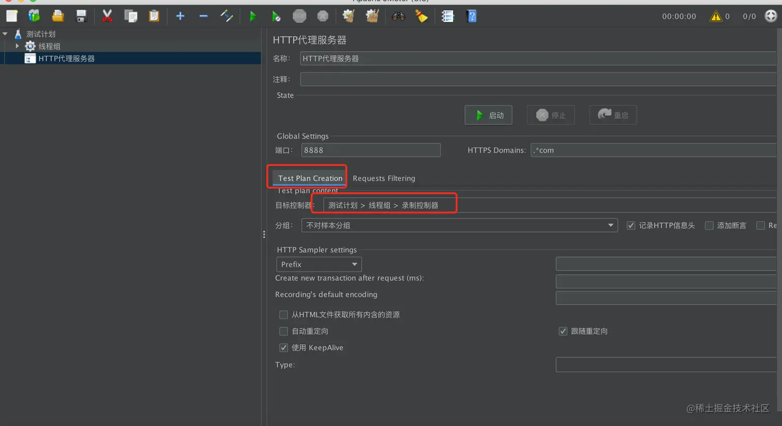Click the Type input field
Viewport: 782px width, 426px height.
(666, 364)
